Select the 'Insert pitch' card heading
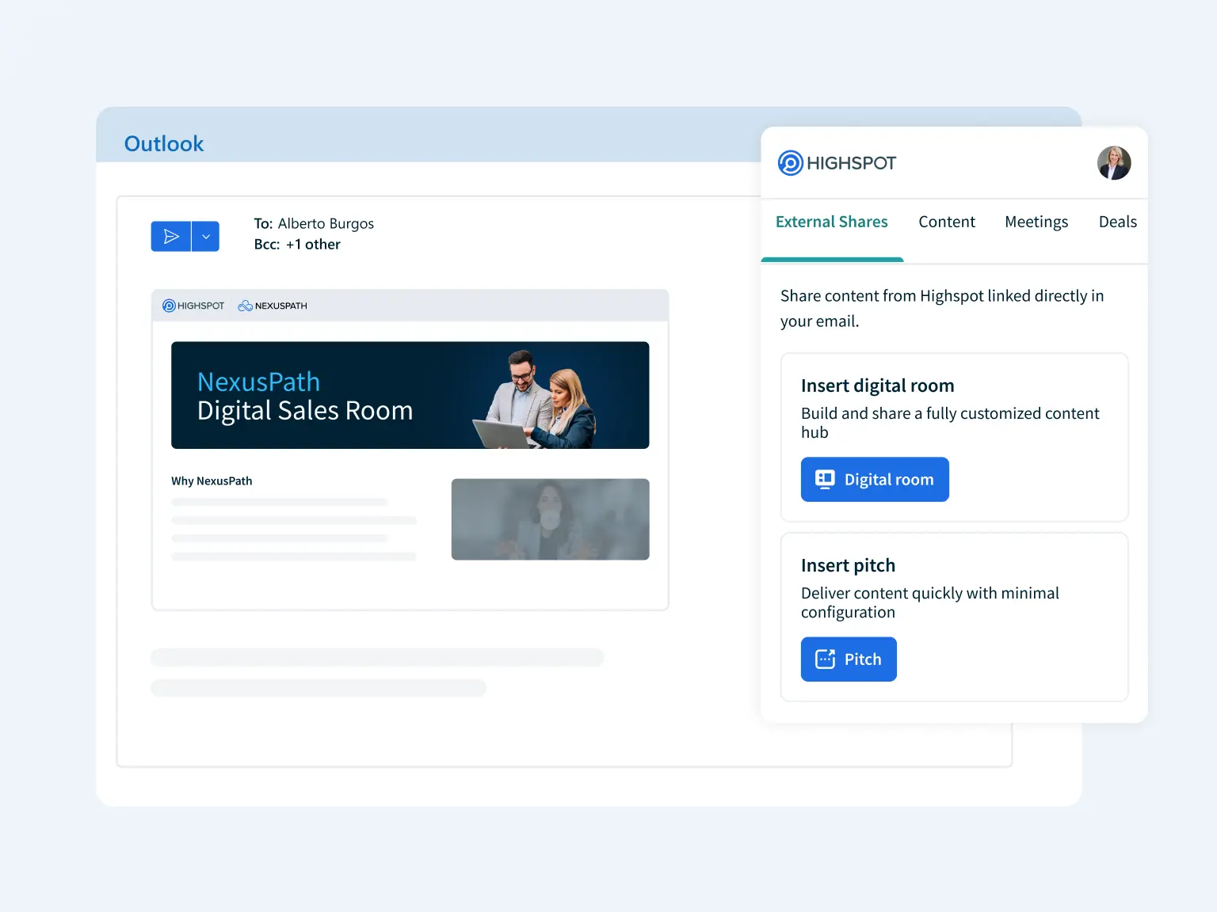 click(x=848, y=565)
